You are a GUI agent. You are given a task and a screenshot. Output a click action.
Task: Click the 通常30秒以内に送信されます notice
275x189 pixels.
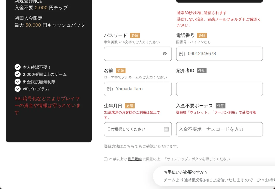pyautogui.click(x=202, y=13)
